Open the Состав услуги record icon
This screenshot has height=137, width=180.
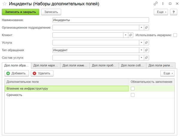pos(147,58)
